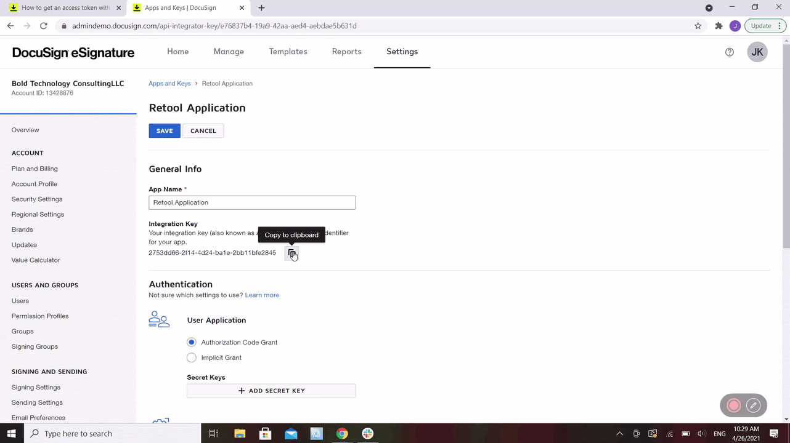
Task: Go to the Manage tab
Action: (229, 52)
